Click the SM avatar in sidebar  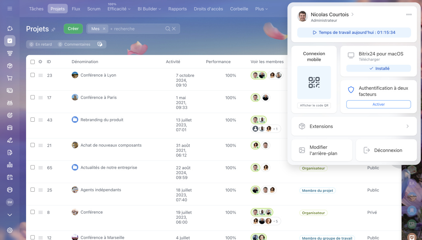10,202
